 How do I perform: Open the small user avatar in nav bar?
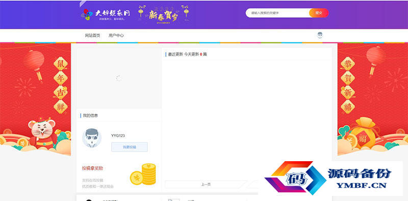pos(320,35)
